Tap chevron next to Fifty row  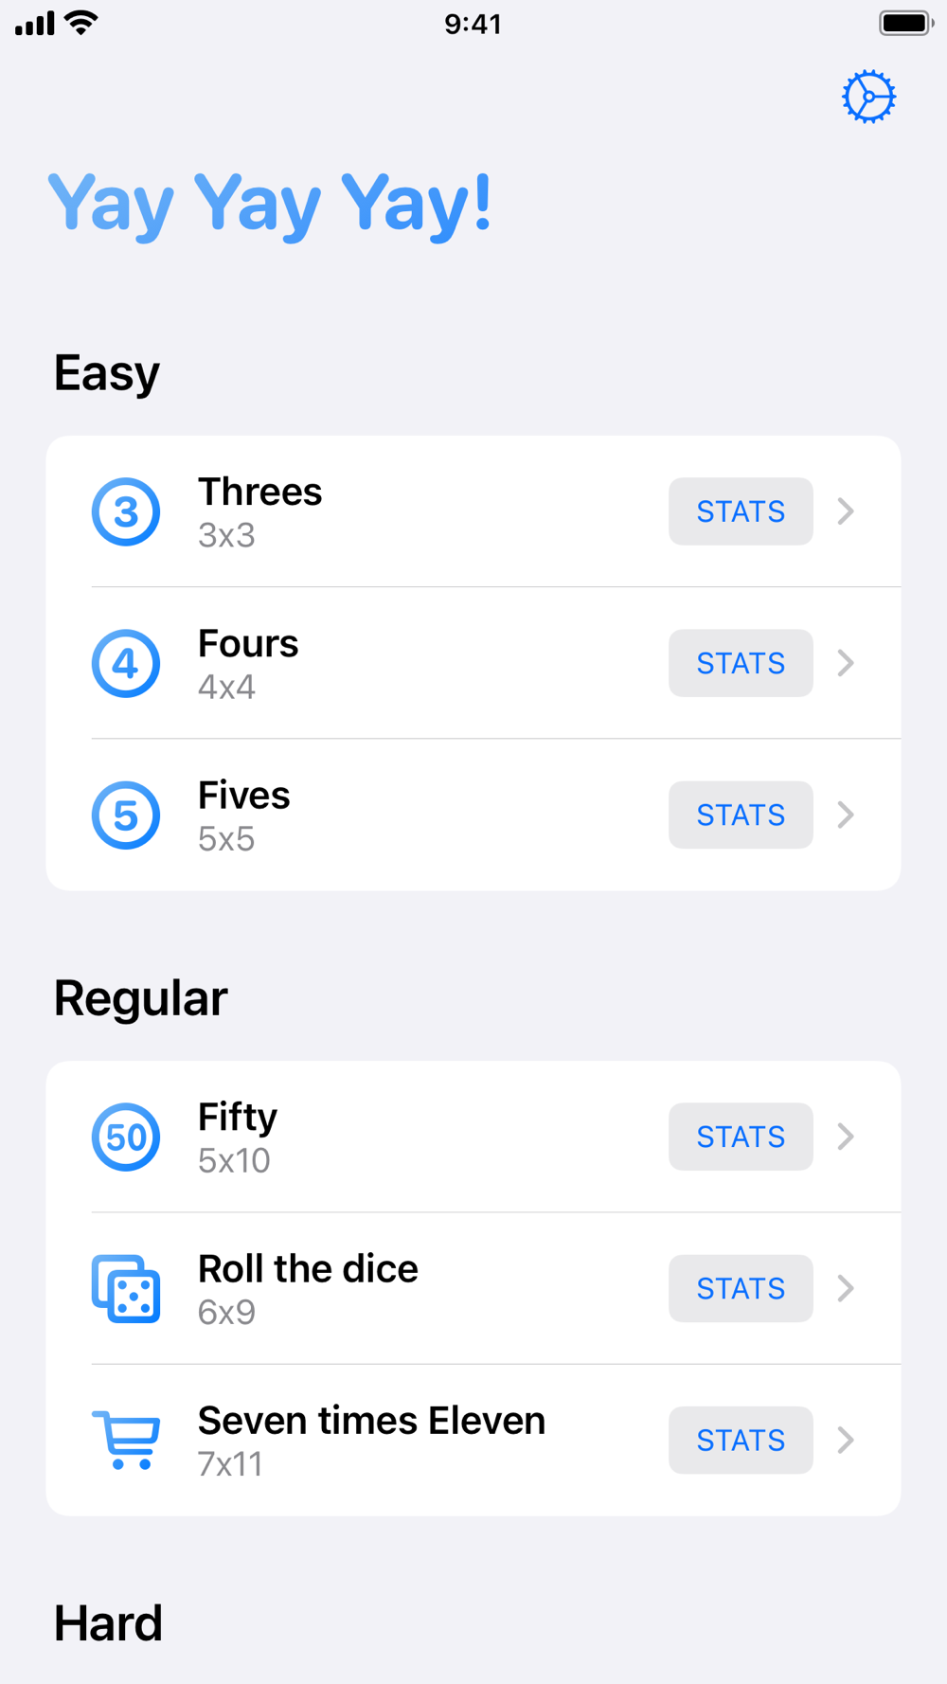tap(846, 1137)
